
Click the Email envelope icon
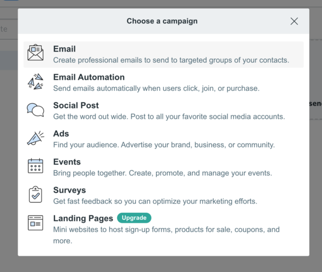36,52
